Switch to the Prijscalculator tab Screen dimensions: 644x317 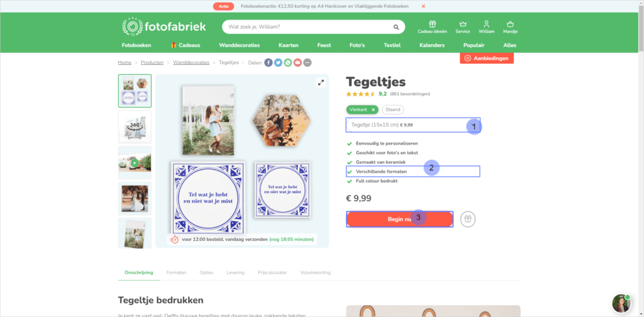[272, 272]
